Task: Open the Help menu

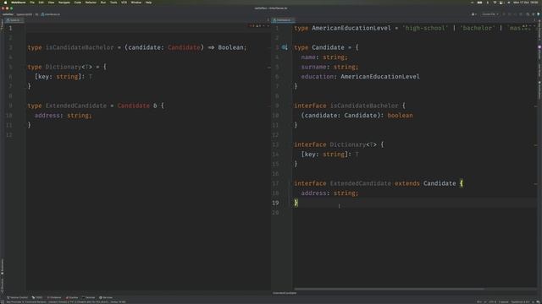Action: tap(149, 3)
